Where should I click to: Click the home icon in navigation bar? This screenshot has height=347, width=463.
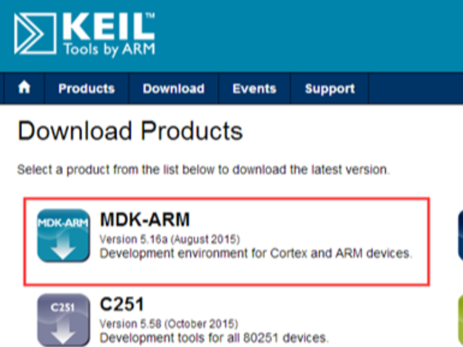click(x=24, y=88)
